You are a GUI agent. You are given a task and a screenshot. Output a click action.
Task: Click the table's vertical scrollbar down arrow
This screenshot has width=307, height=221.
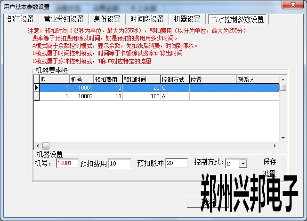pyautogui.click(x=283, y=139)
